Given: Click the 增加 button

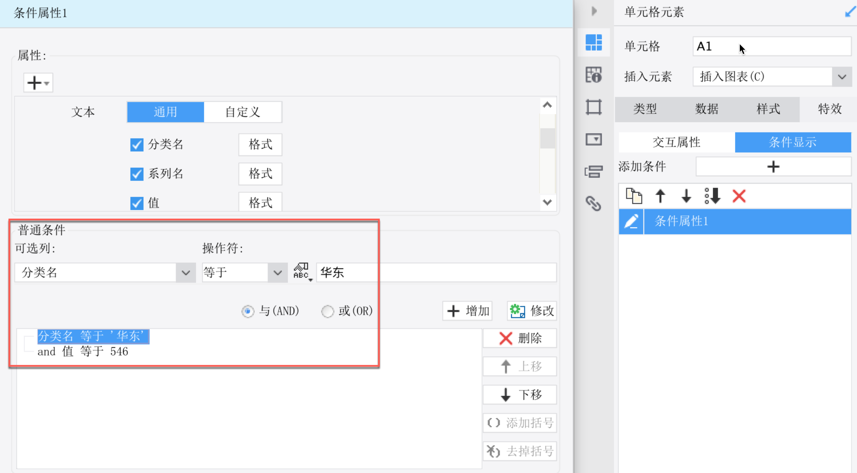Looking at the screenshot, I should click(467, 311).
